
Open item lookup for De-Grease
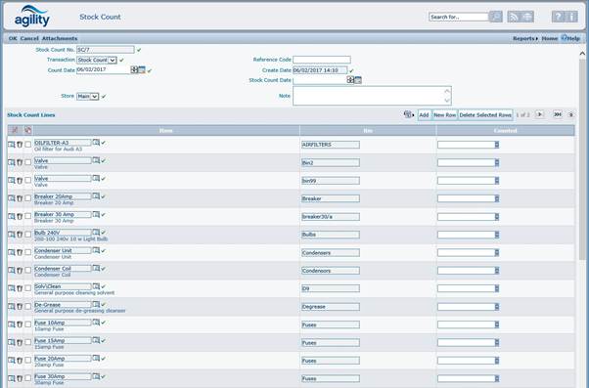(x=96, y=304)
